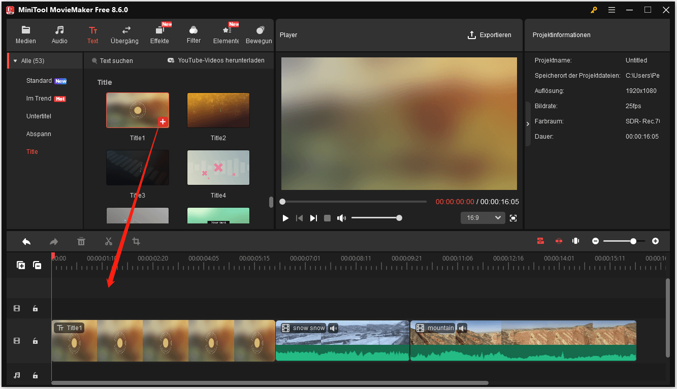This screenshot has width=677, height=389.
Task: Collapse the Projektinformationen side panel
Action: pos(527,123)
